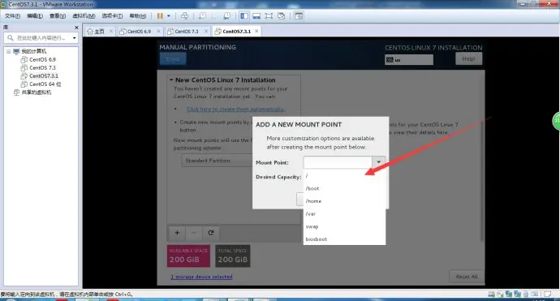Choose swap from the mount point list
Screen dimensions: 560x301
click(x=344, y=226)
